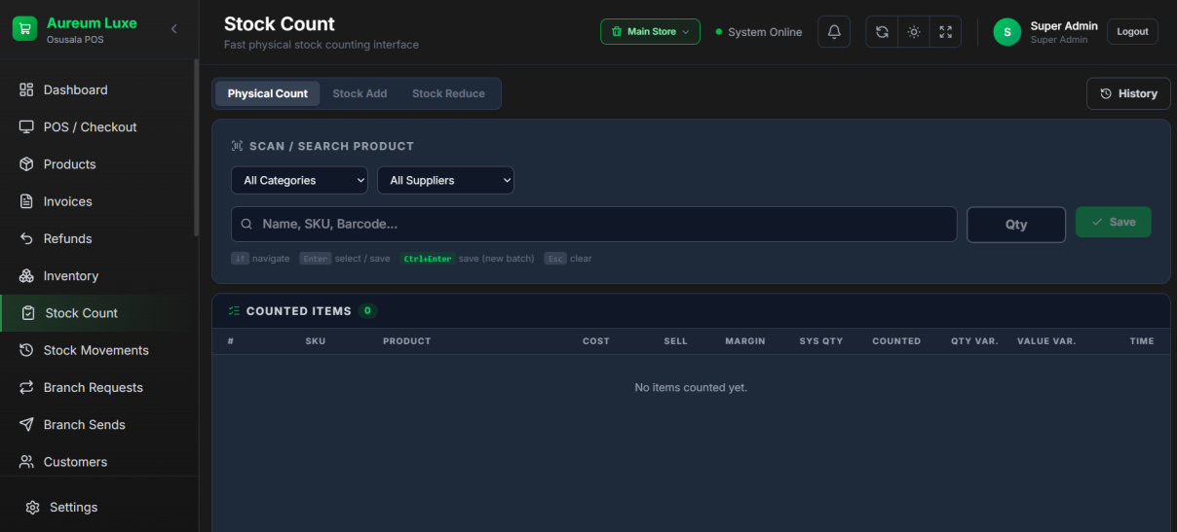
Task: Click the MARGIN column header
Action: [x=745, y=341]
